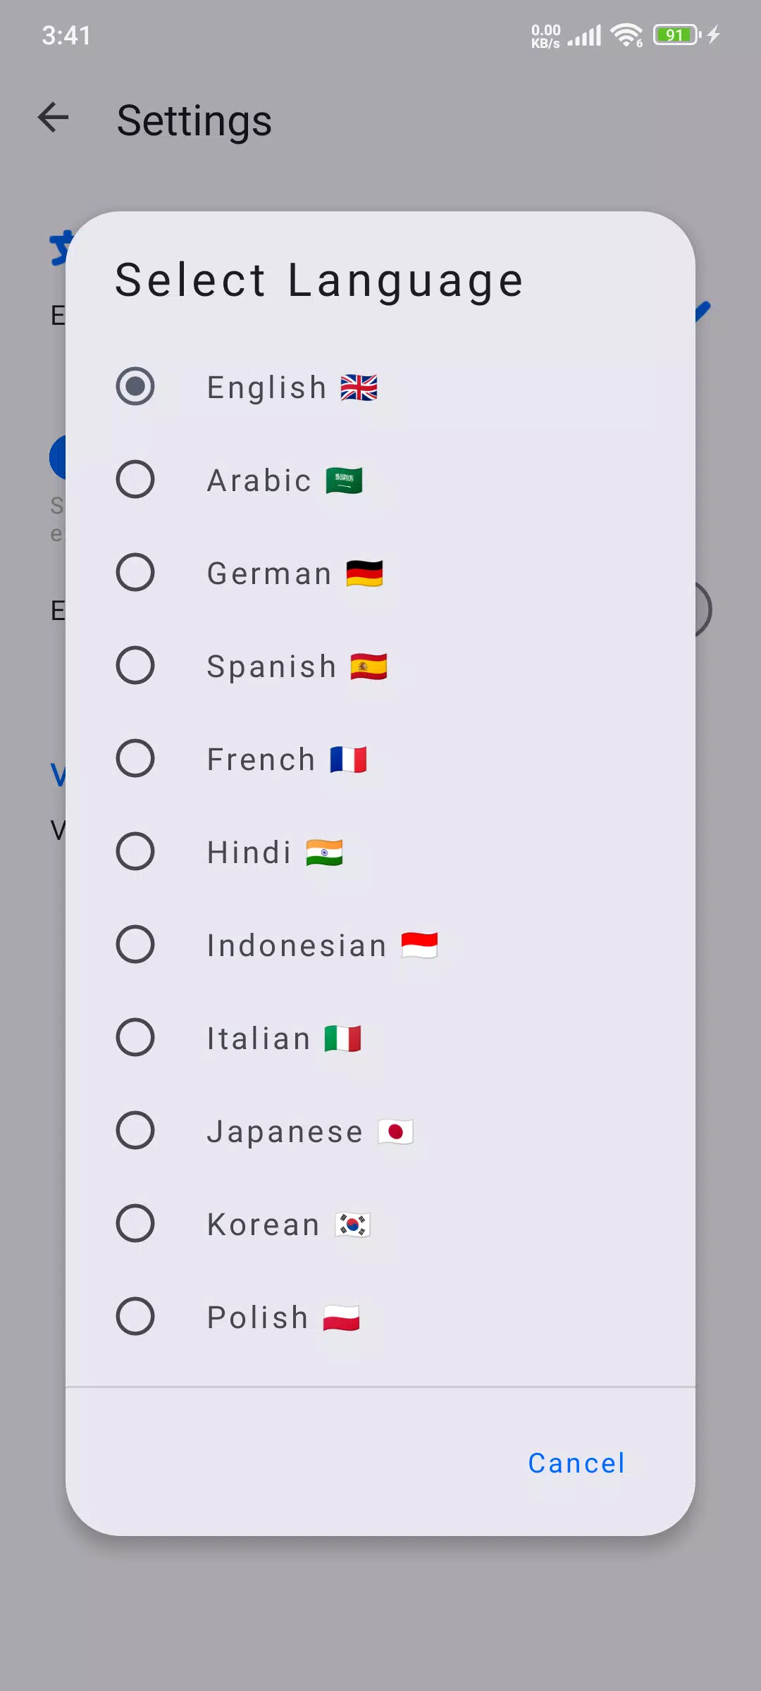This screenshot has height=1691, width=761.
Task: Select the Korean radio button
Action: (135, 1223)
